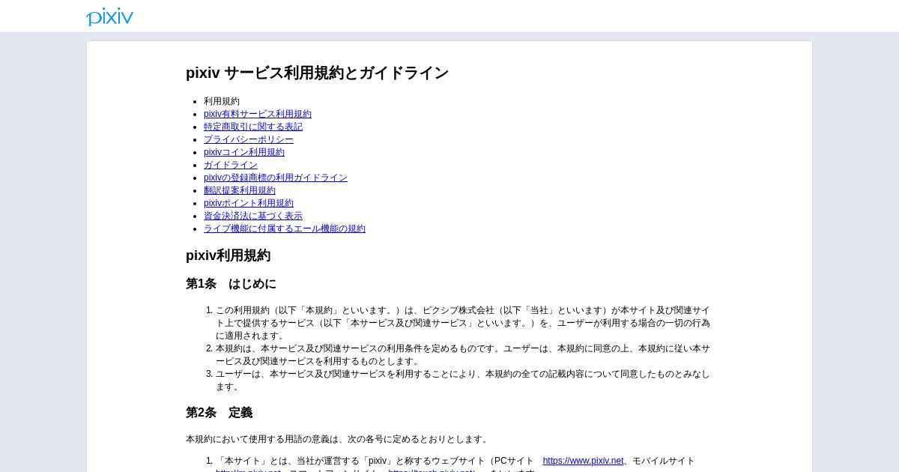Screen dimensions: 899x472
Task: Click the pixiv logo in header
Action: point(109,16)
